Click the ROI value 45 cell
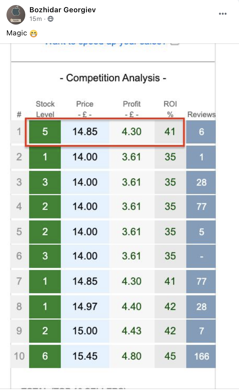The height and width of the screenshot is (392, 239). [170, 356]
